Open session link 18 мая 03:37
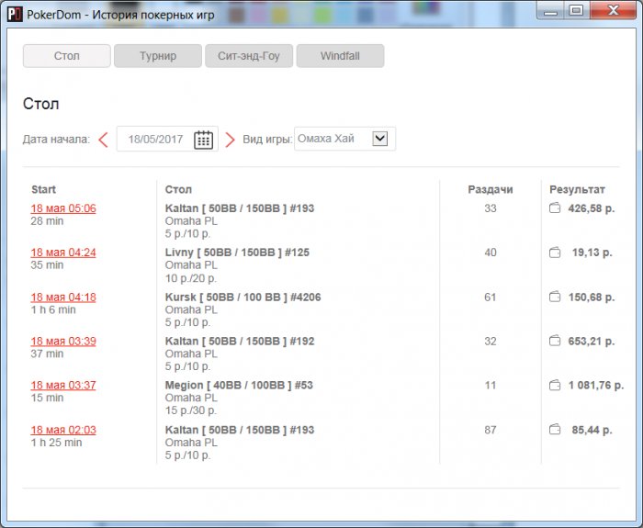 click(x=63, y=386)
